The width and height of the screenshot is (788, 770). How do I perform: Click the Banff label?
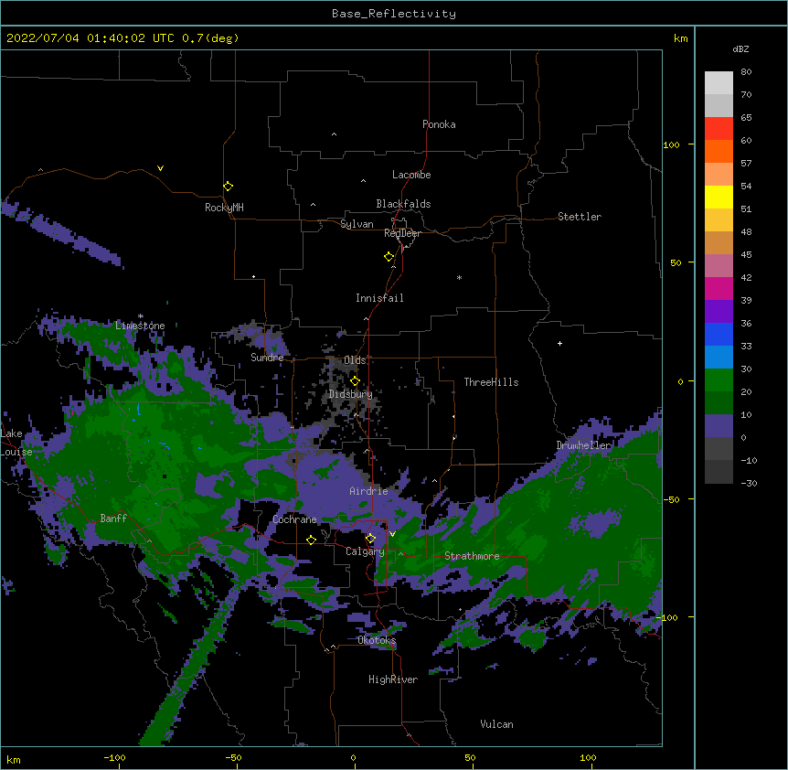[x=113, y=519]
